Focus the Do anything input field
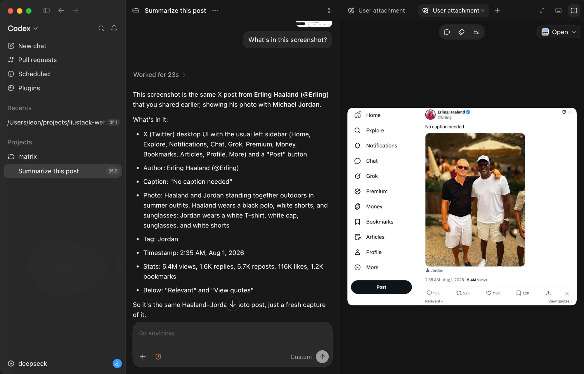Image resolution: width=584 pixels, height=374 pixels. pyautogui.click(x=233, y=333)
